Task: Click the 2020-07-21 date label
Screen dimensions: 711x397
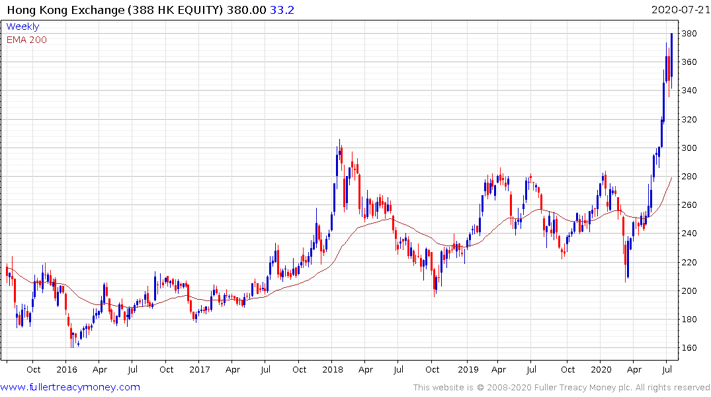Action: click(680, 9)
